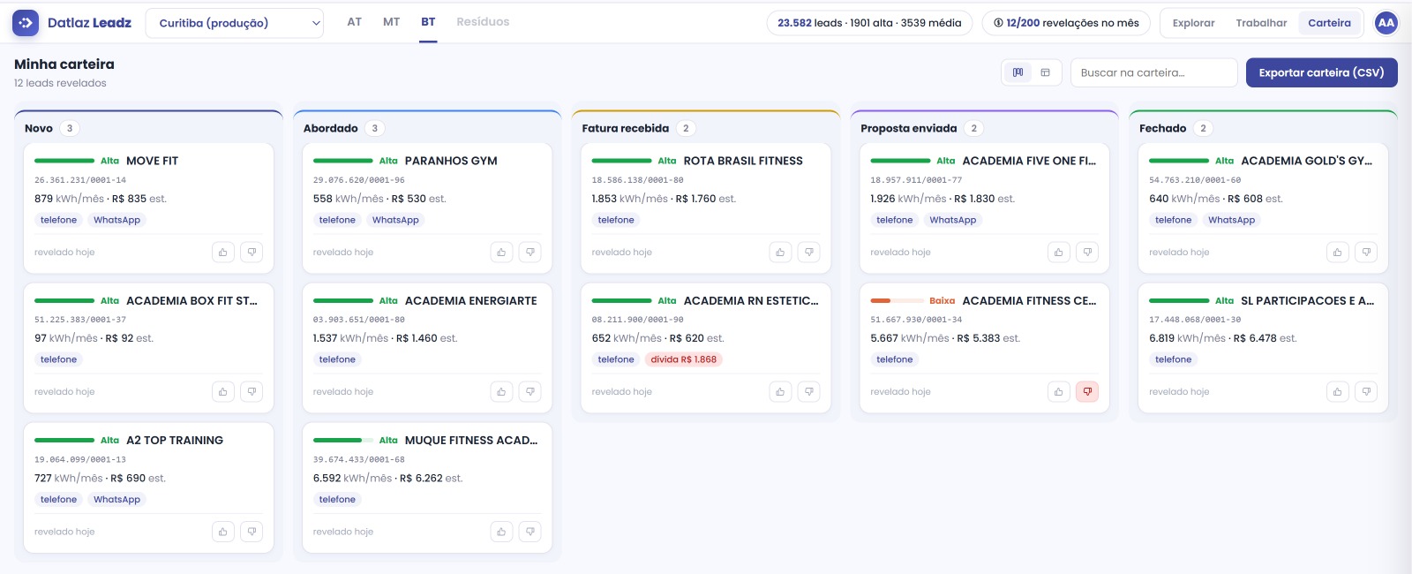This screenshot has width=1412, height=574.
Task: Select the AT tab
Action: 354,22
